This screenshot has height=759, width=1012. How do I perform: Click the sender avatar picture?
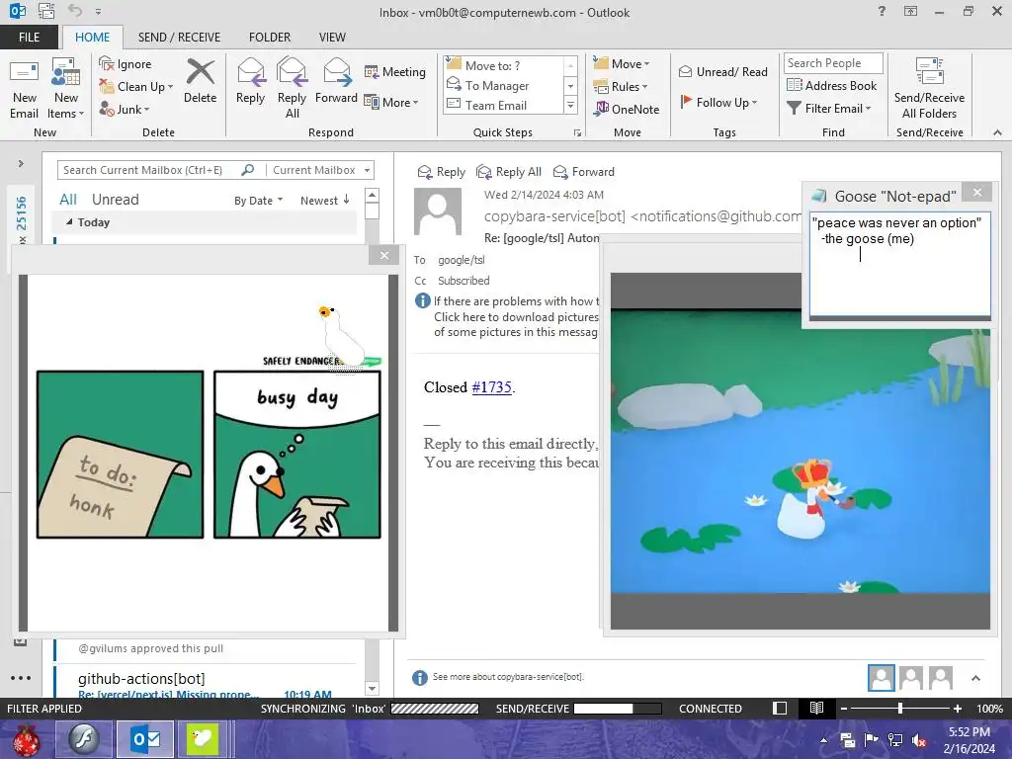[x=438, y=211]
